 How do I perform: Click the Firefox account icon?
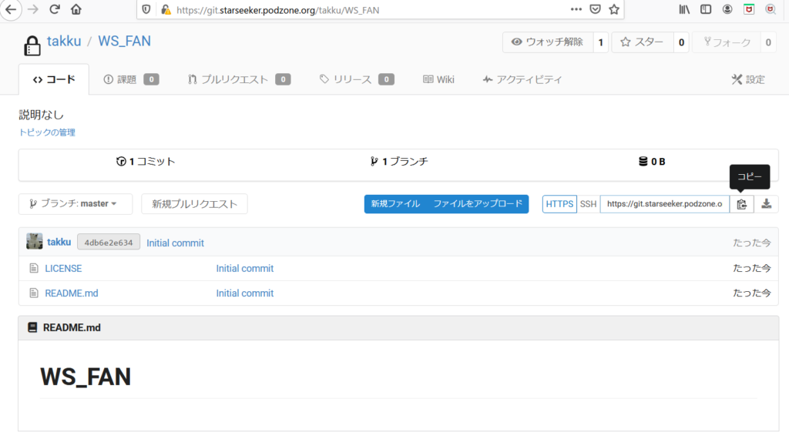click(x=727, y=10)
